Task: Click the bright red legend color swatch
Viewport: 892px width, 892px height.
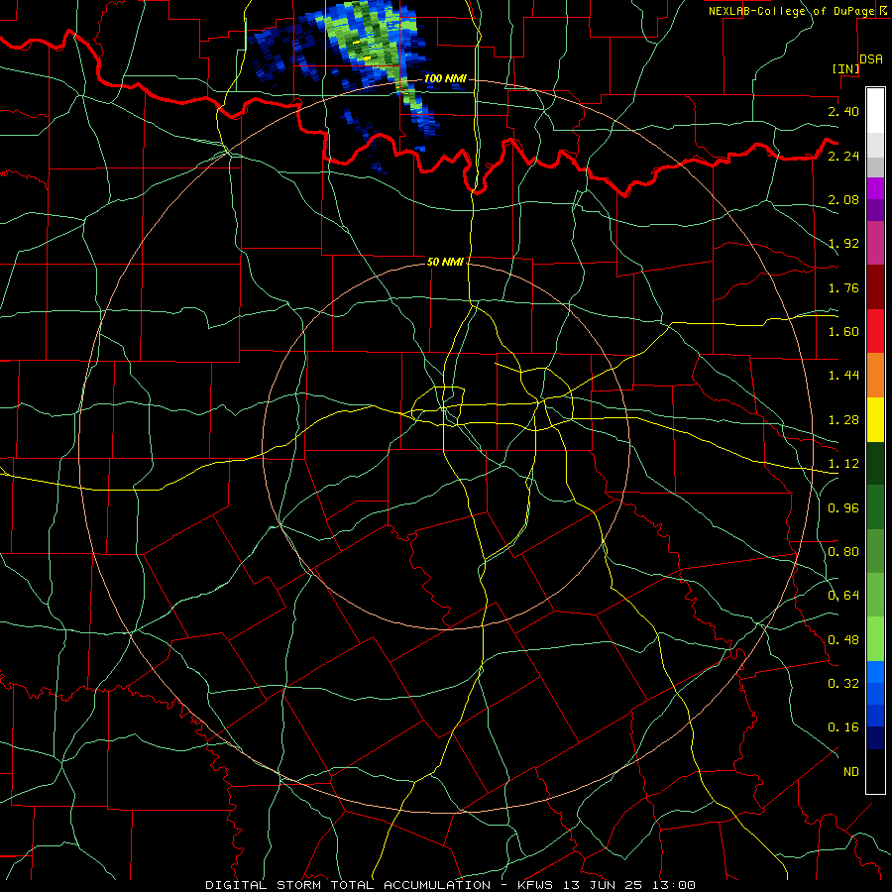Action: click(x=875, y=331)
